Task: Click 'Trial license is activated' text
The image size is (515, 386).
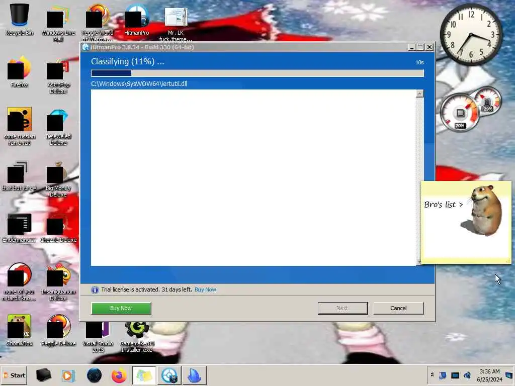Action: point(146,289)
